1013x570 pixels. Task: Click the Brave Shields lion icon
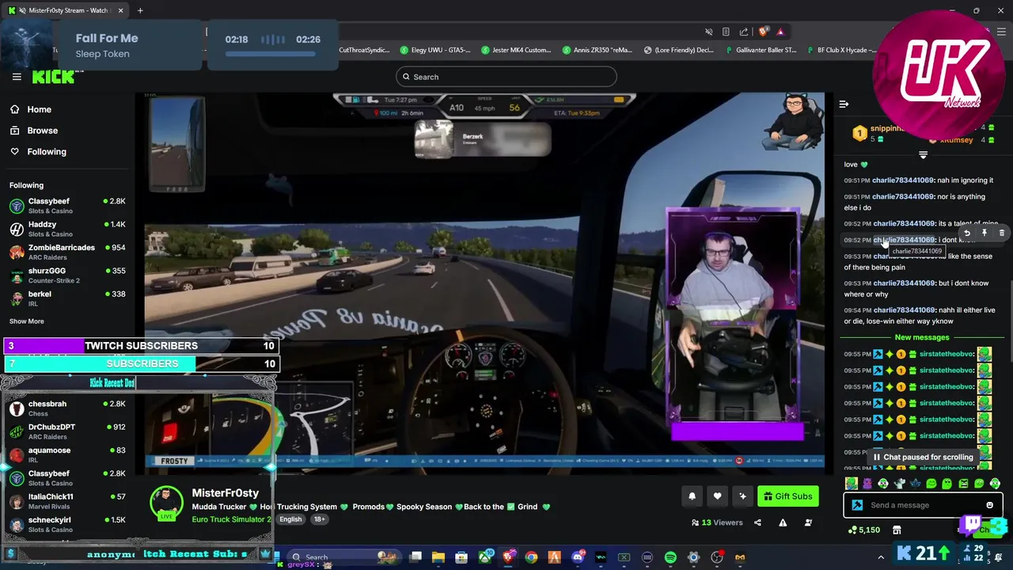coord(763,32)
